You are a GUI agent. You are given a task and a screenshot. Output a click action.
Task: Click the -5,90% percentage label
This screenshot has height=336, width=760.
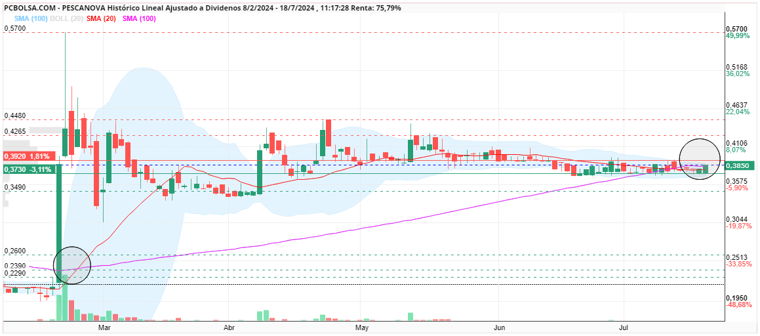coord(737,188)
